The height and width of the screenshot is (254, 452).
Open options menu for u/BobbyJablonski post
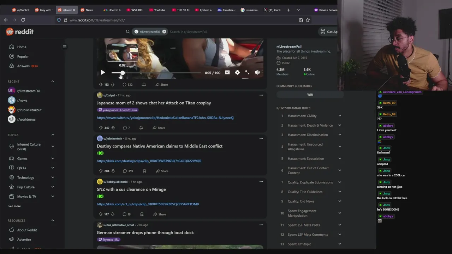(x=261, y=182)
